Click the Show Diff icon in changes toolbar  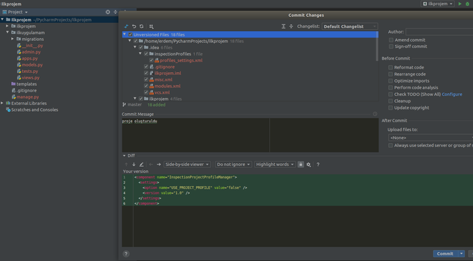(126, 26)
